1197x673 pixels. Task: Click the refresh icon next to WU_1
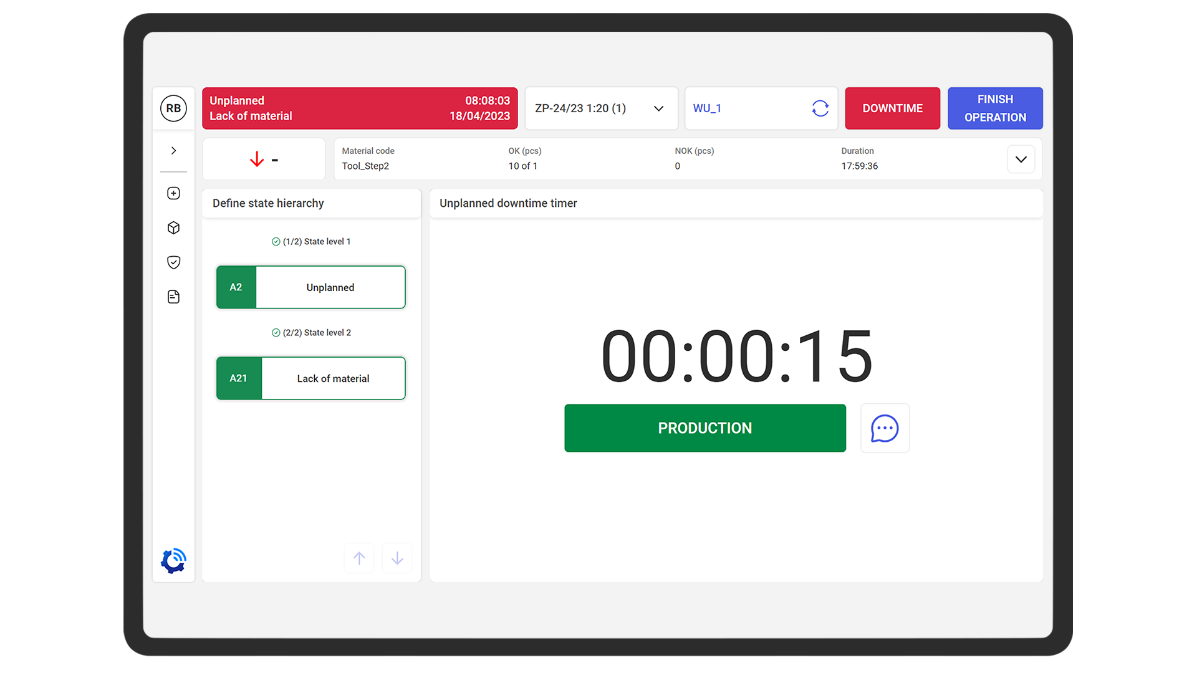(x=820, y=108)
